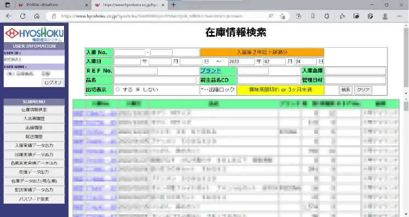This screenshot has width=409, height=217.
Task: Open the browser profile avatar
Action: click(x=385, y=16)
